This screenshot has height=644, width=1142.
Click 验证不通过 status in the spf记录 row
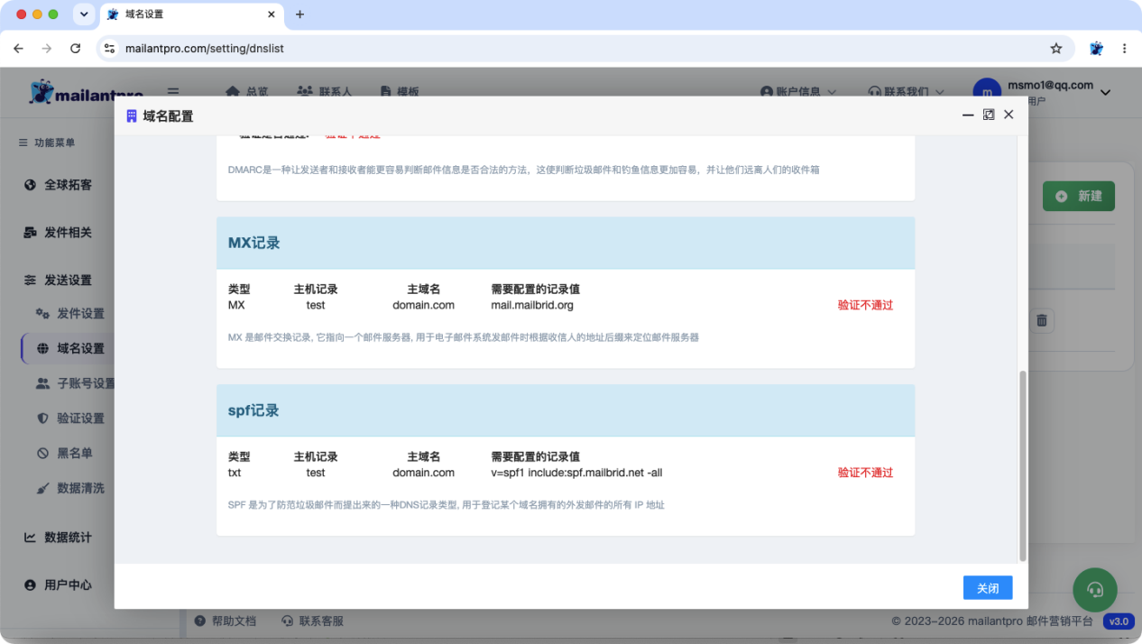[865, 473]
